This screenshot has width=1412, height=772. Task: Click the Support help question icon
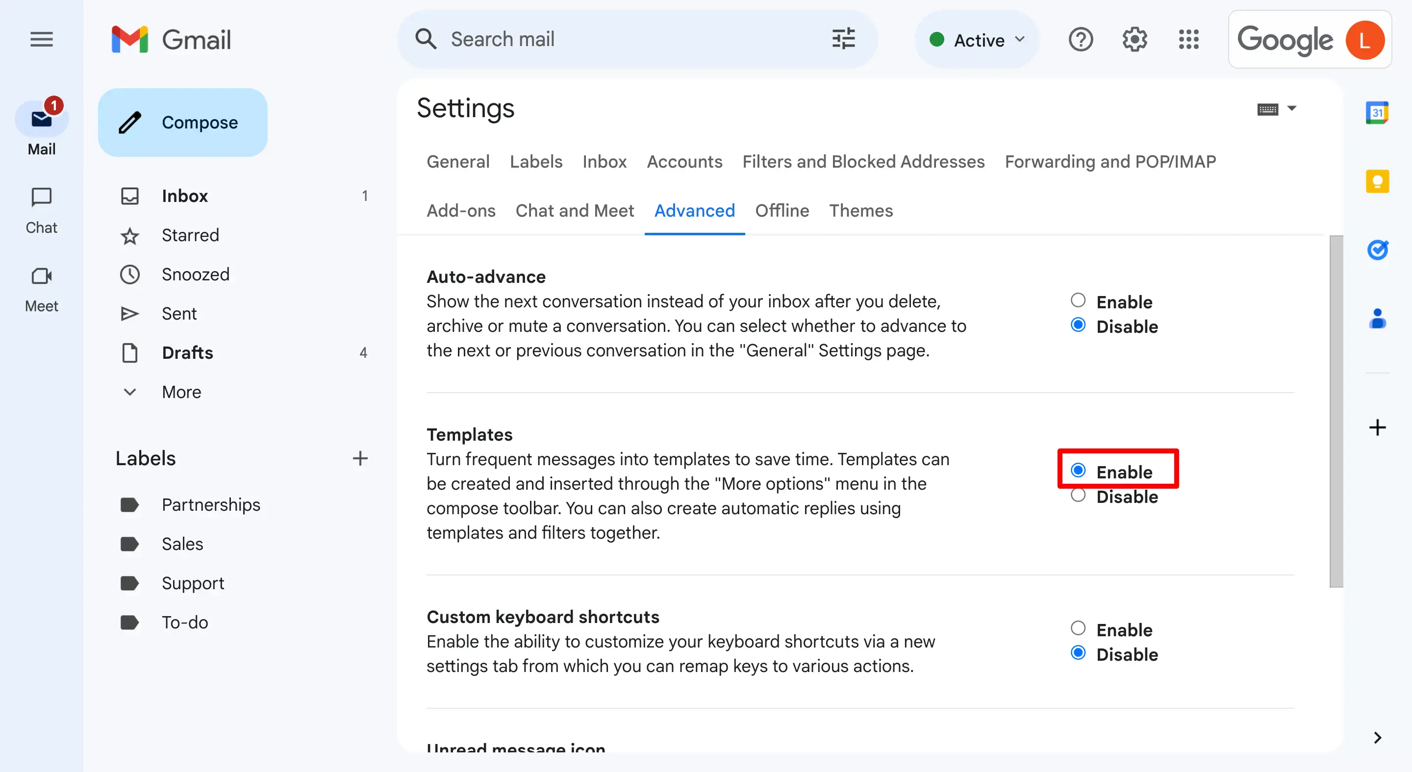[1081, 39]
